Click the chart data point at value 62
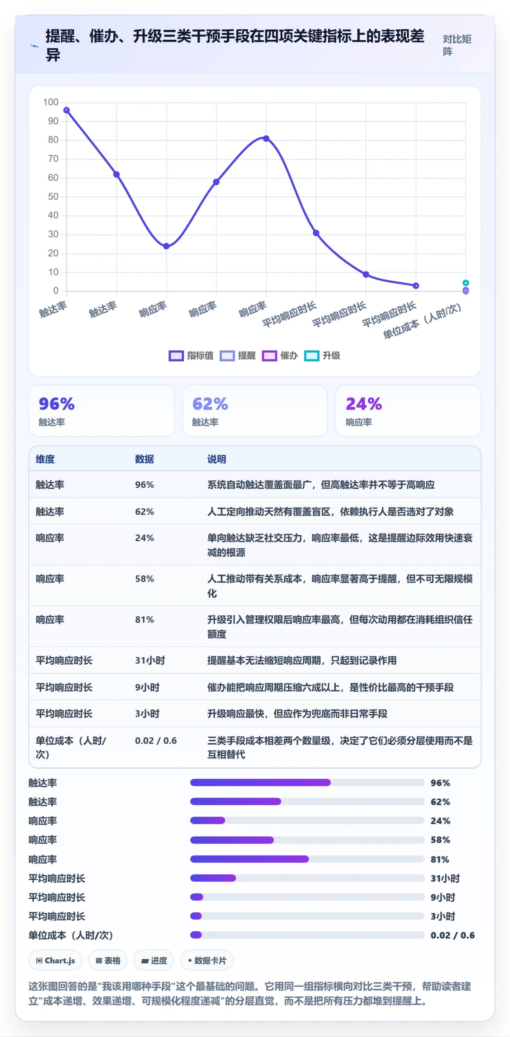 [x=116, y=175]
